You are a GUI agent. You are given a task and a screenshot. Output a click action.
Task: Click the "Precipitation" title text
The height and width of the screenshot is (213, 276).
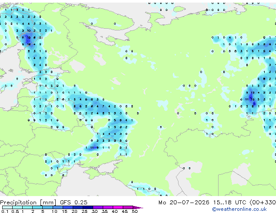tap(18, 203)
